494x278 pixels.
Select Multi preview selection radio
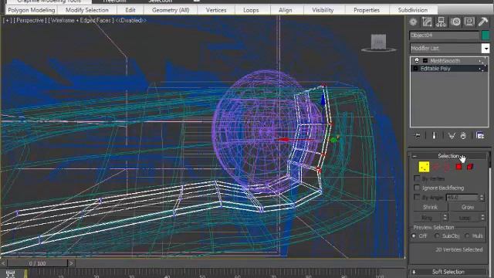tap(467, 236)
